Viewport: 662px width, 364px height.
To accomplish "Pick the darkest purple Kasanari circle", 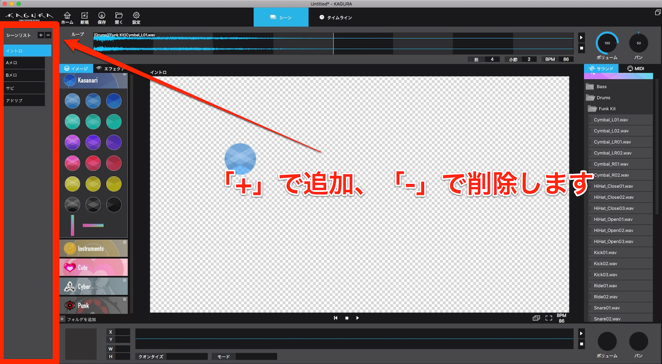I will (x=114, y=142).
